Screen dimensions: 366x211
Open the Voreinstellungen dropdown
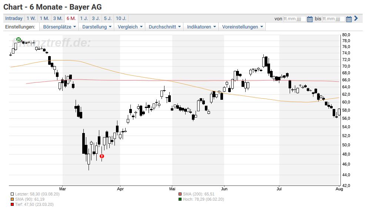click(x=242, y=27)
